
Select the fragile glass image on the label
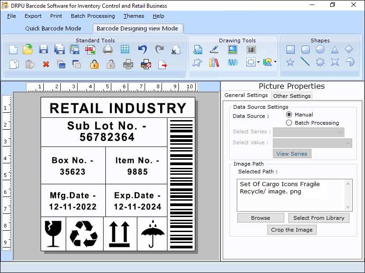pyautogui.click(x=53, y=233)
